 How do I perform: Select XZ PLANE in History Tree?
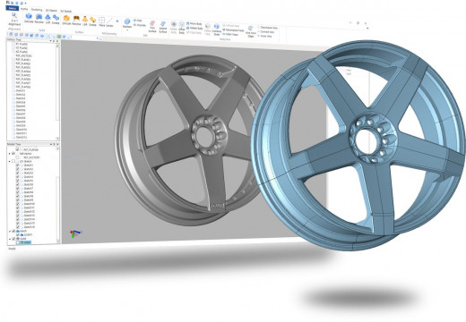point(22,52)
